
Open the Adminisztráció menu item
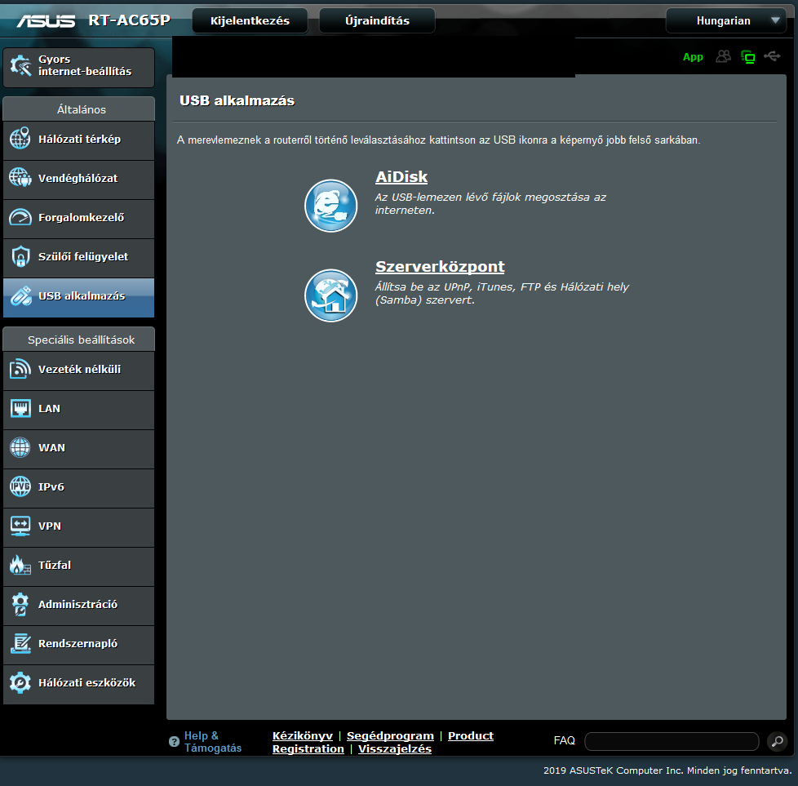79,604
